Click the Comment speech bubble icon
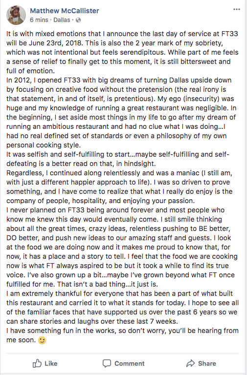The height and width of the screenshot is (375, 247). click(x=107, y=363)
